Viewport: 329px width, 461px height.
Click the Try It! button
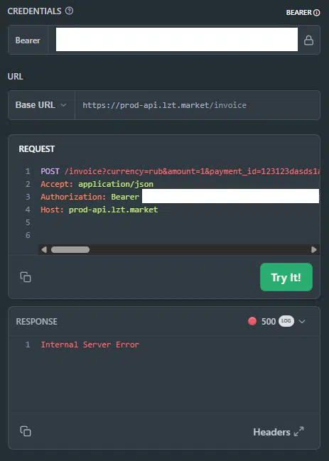coord(286,277)
